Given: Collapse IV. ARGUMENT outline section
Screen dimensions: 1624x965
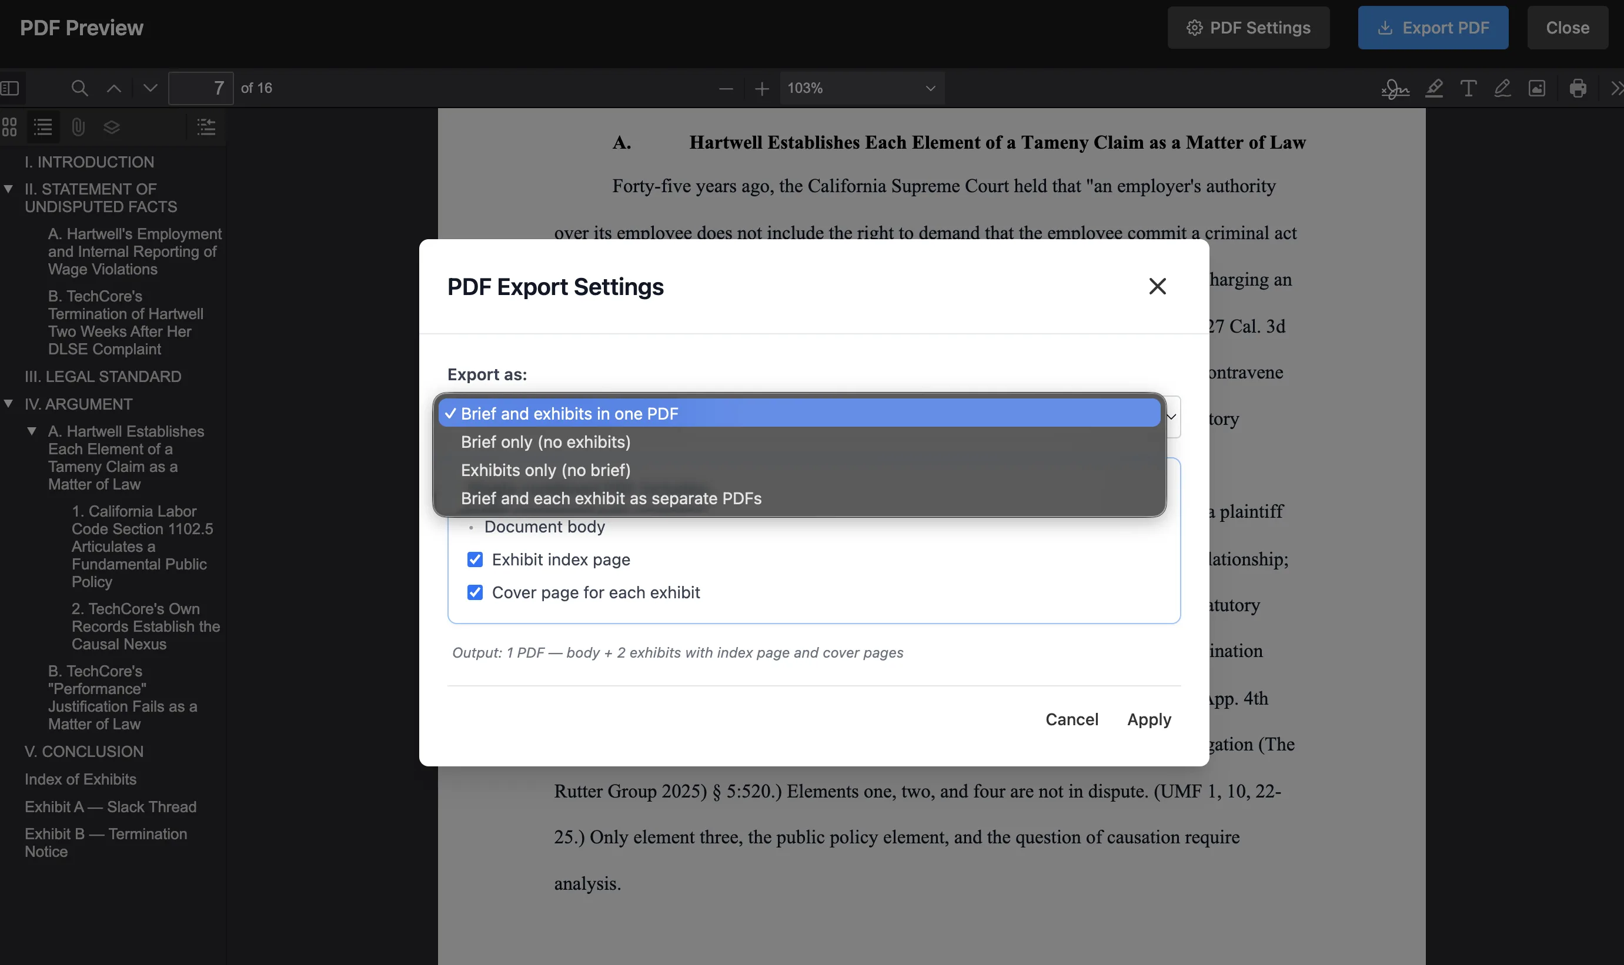Looking at the screenshot, I should (x=8, y=404).
